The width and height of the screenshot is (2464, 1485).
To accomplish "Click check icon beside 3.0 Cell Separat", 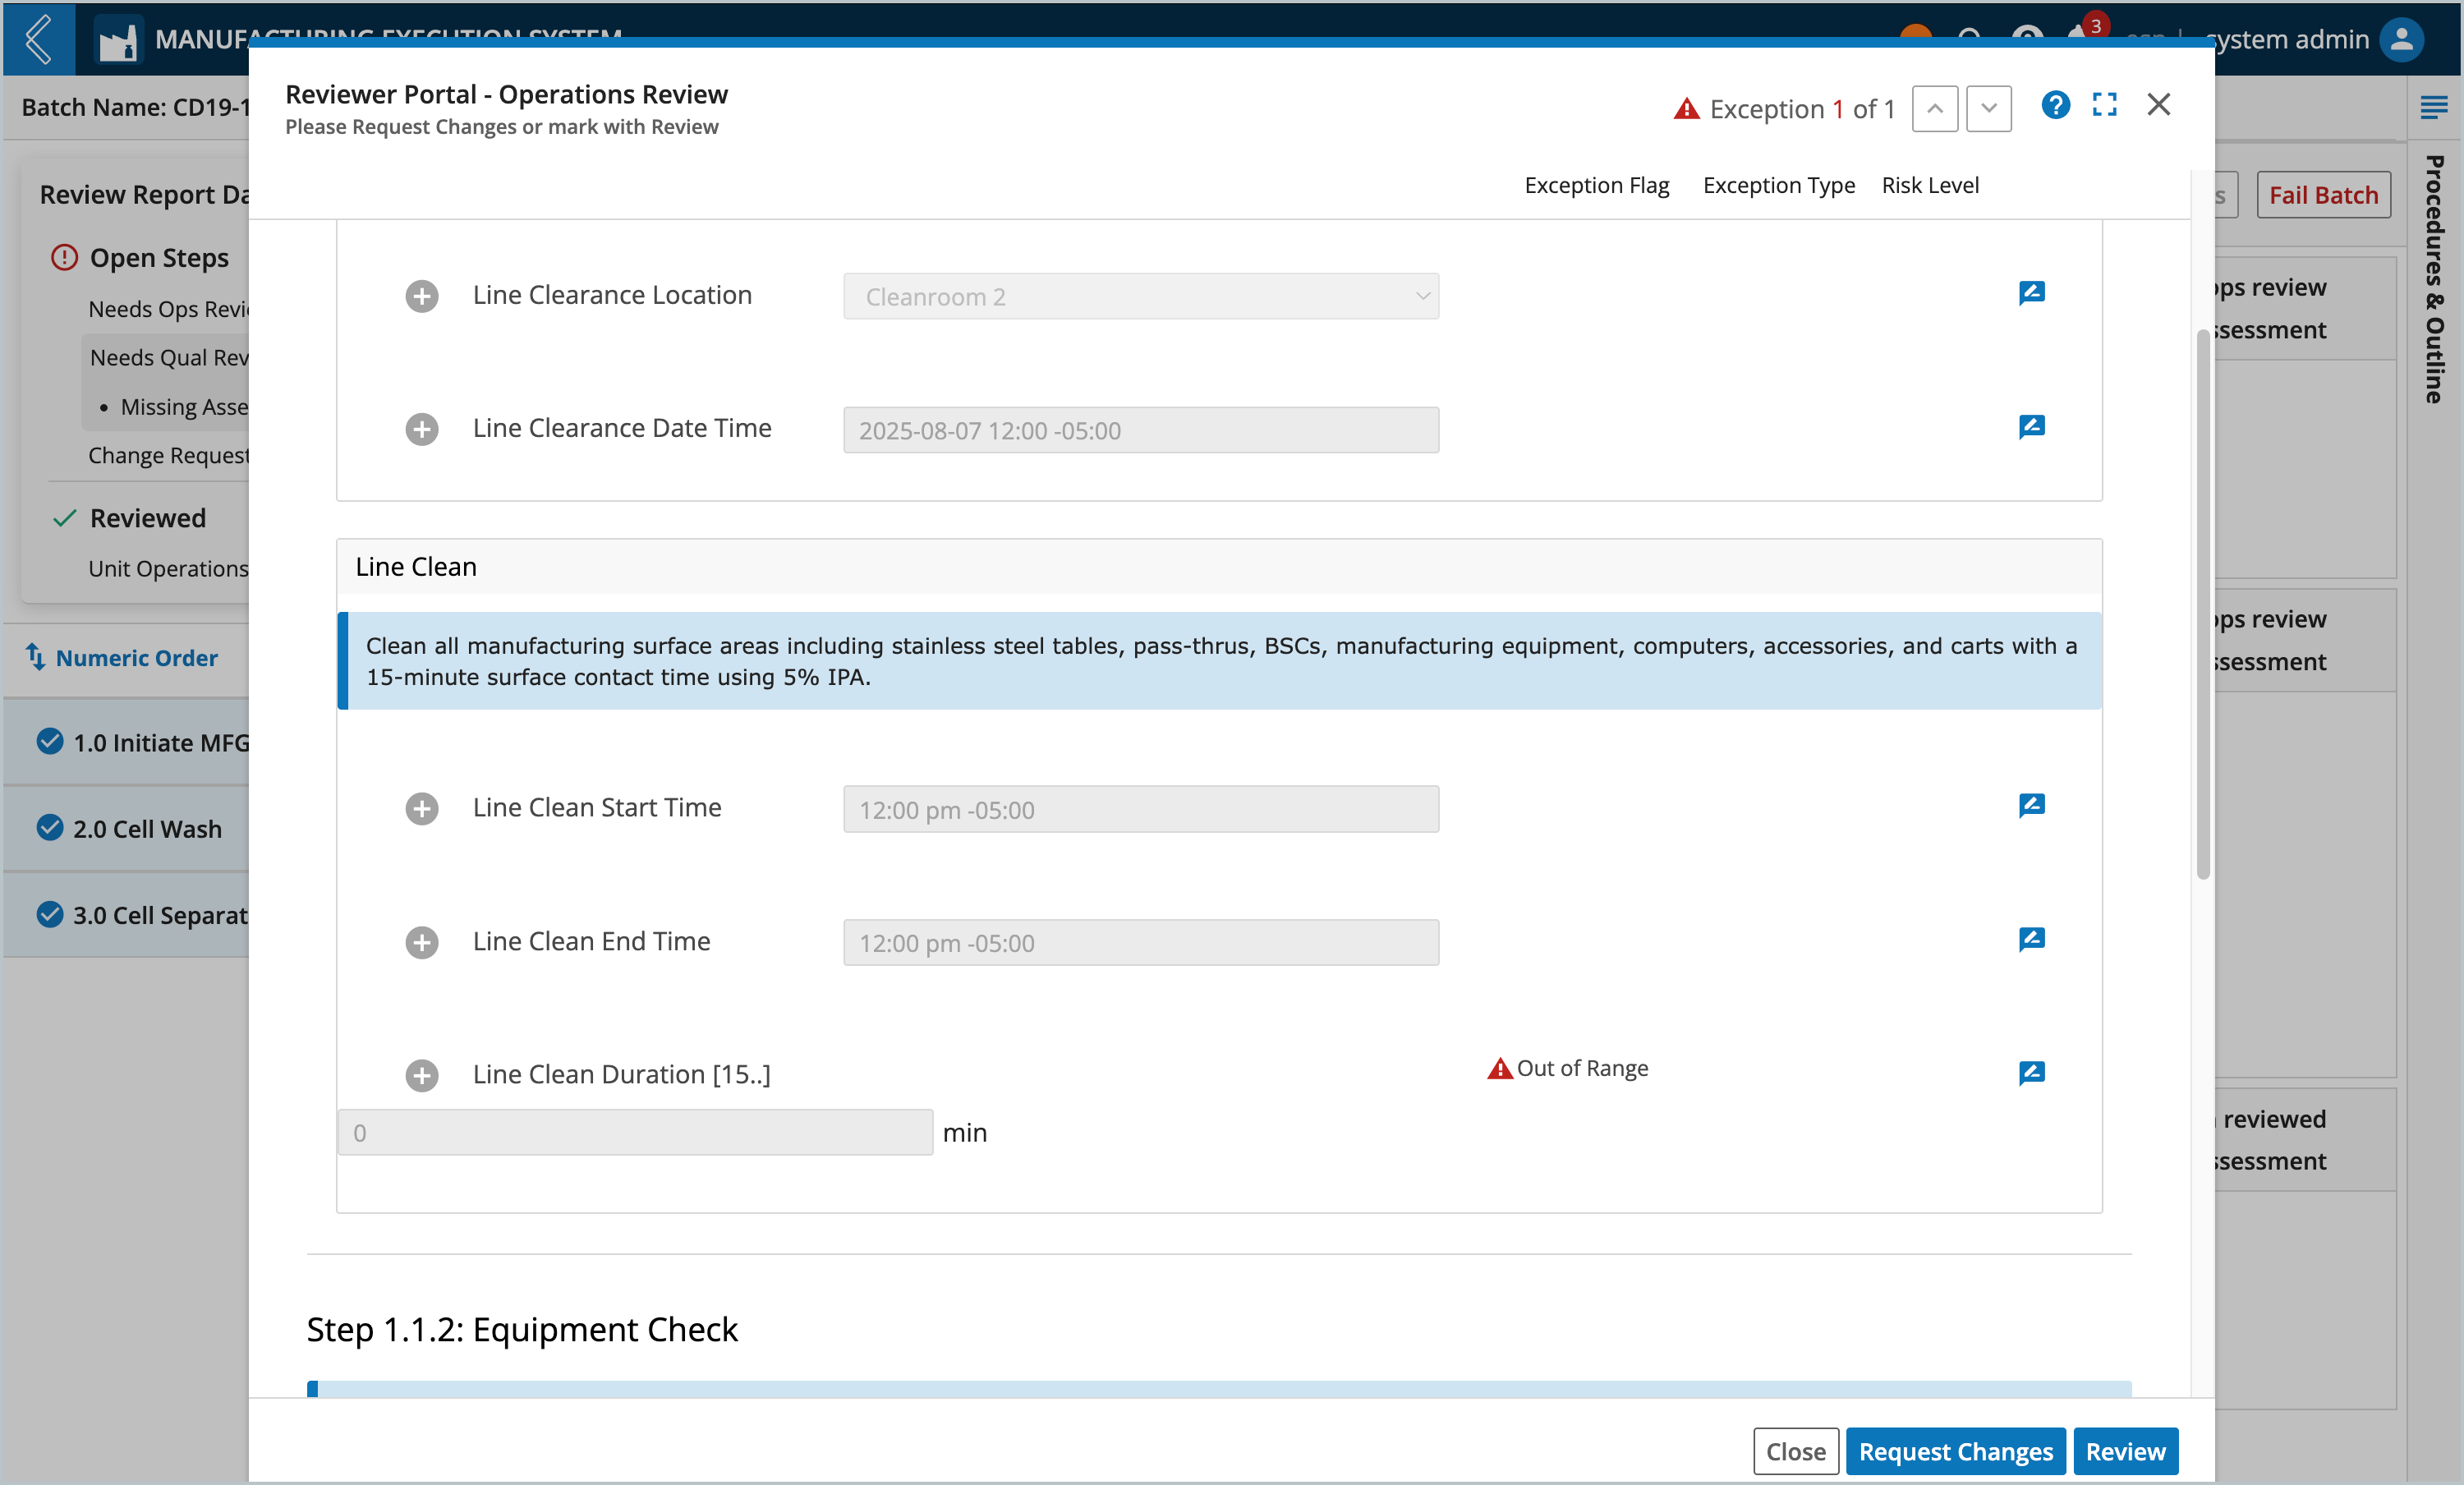I will point(49,914).
